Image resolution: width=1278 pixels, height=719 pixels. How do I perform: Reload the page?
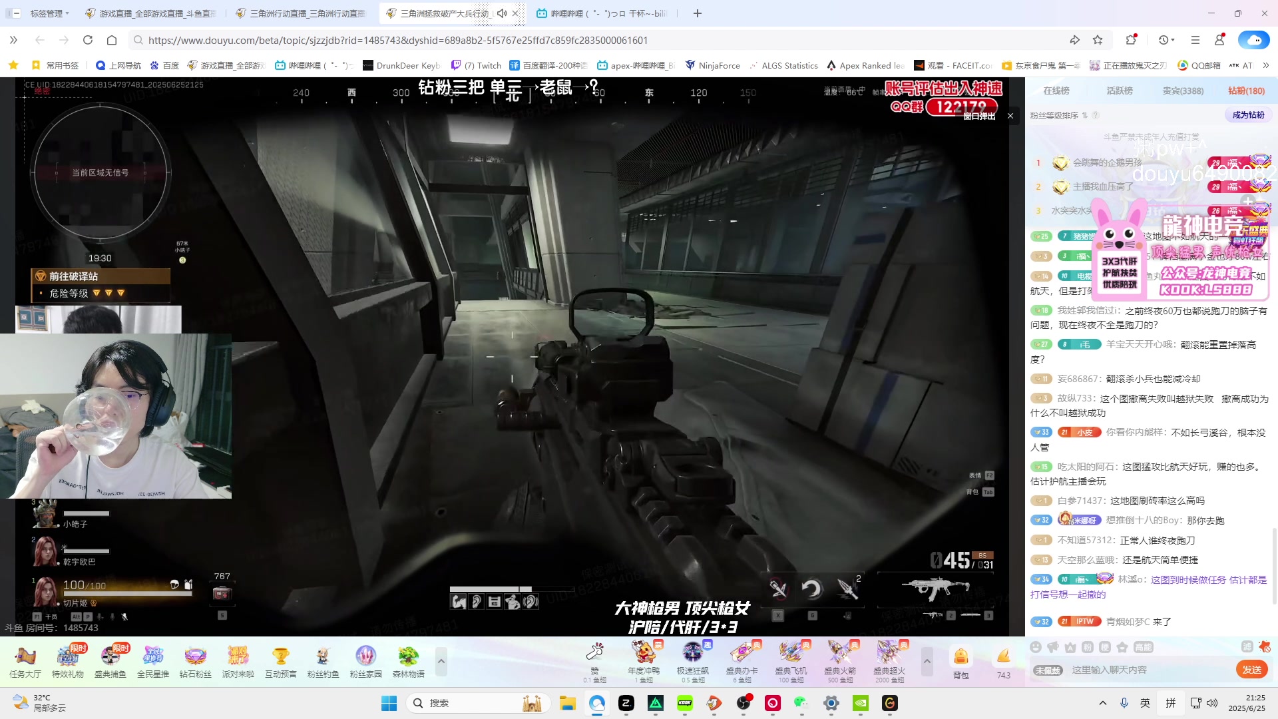pos(88,40)
